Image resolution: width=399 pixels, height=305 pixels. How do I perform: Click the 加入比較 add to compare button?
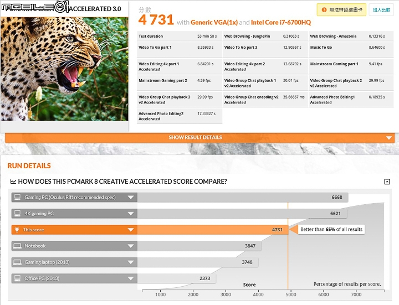pos(381,10)
